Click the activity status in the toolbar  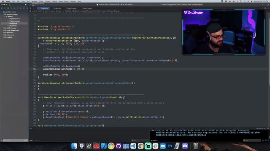coord(182,5)
